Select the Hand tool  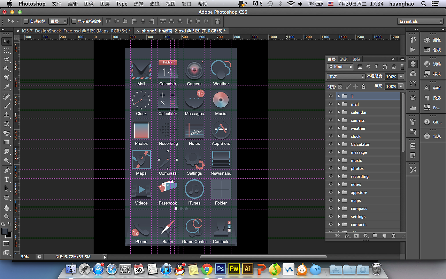(x=7, y=208)
